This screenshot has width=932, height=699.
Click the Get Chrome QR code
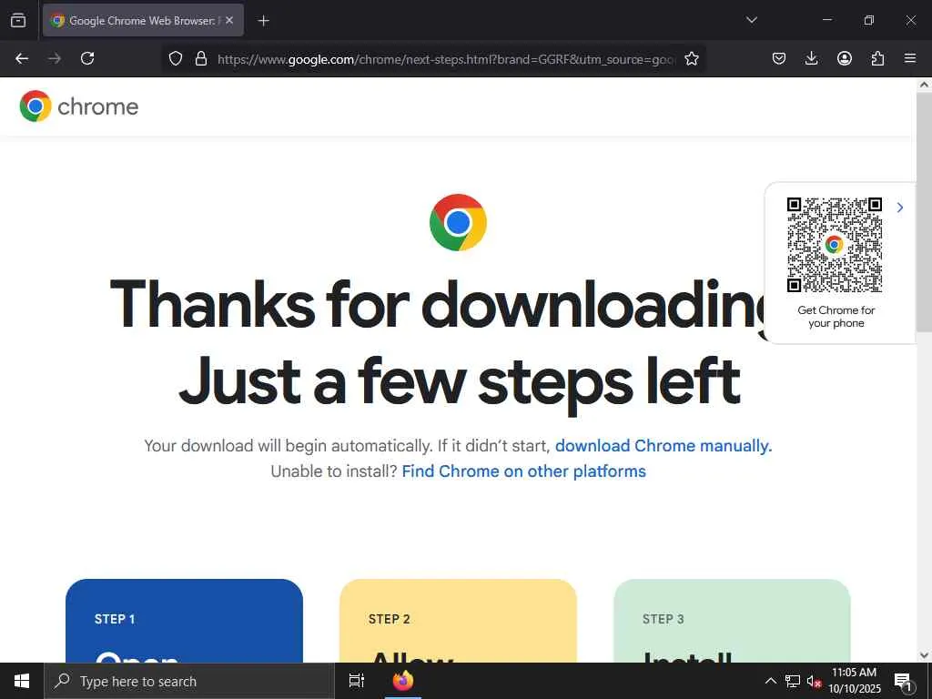(835, 245)
